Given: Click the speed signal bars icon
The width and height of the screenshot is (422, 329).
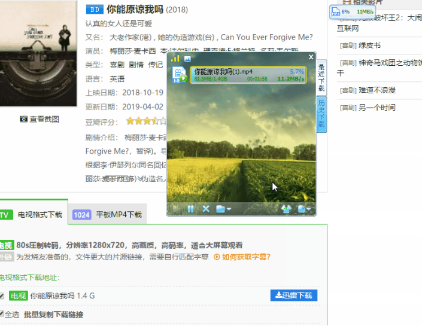Looking at the screenshot, I should (x=175, y=59).
